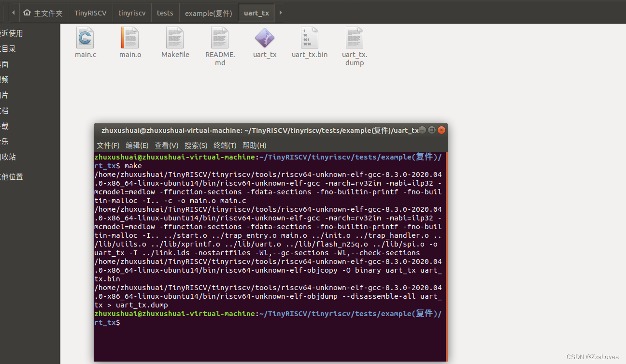Open the terminal 搜索(S) menu
The width and height of the screenshot is (626, 364).
196,145
